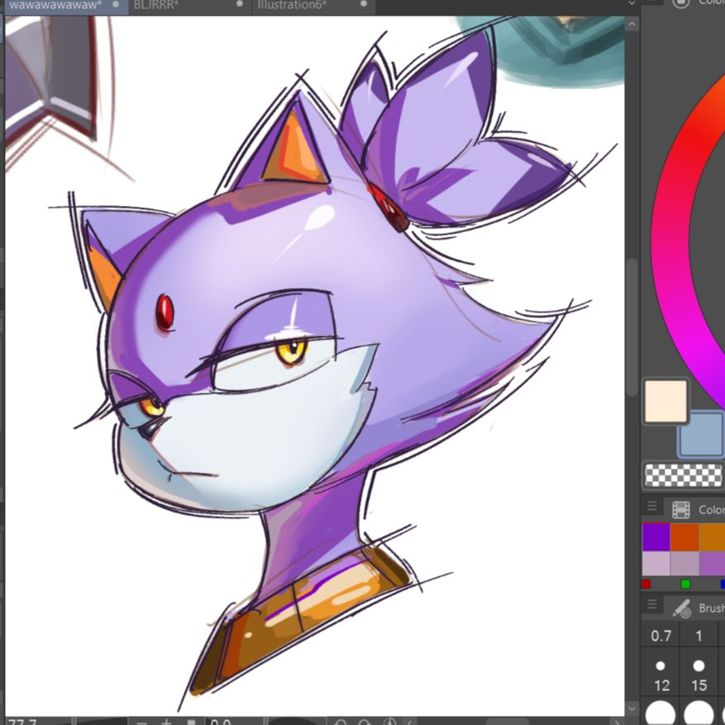Select the blue sub drawing color
Screen dimensions: 725x725
701,434
